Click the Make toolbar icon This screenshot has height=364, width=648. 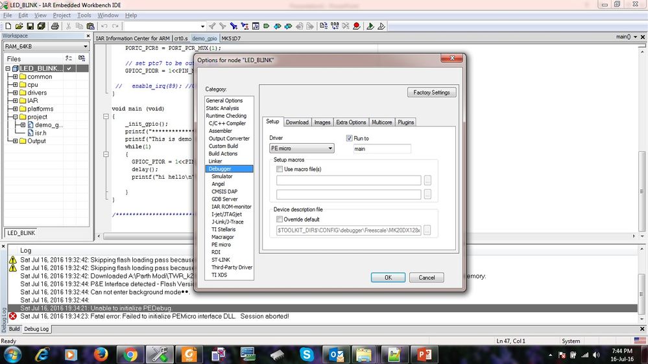(x=334, y=26)
